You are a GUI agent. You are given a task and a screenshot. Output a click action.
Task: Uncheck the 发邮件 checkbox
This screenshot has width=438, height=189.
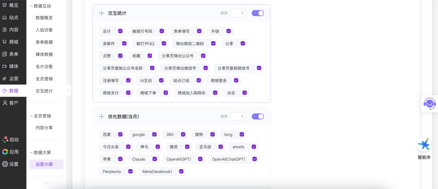(125, 44)
